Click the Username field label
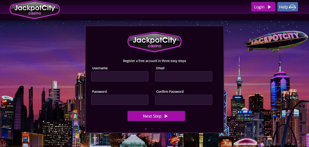 100,68
